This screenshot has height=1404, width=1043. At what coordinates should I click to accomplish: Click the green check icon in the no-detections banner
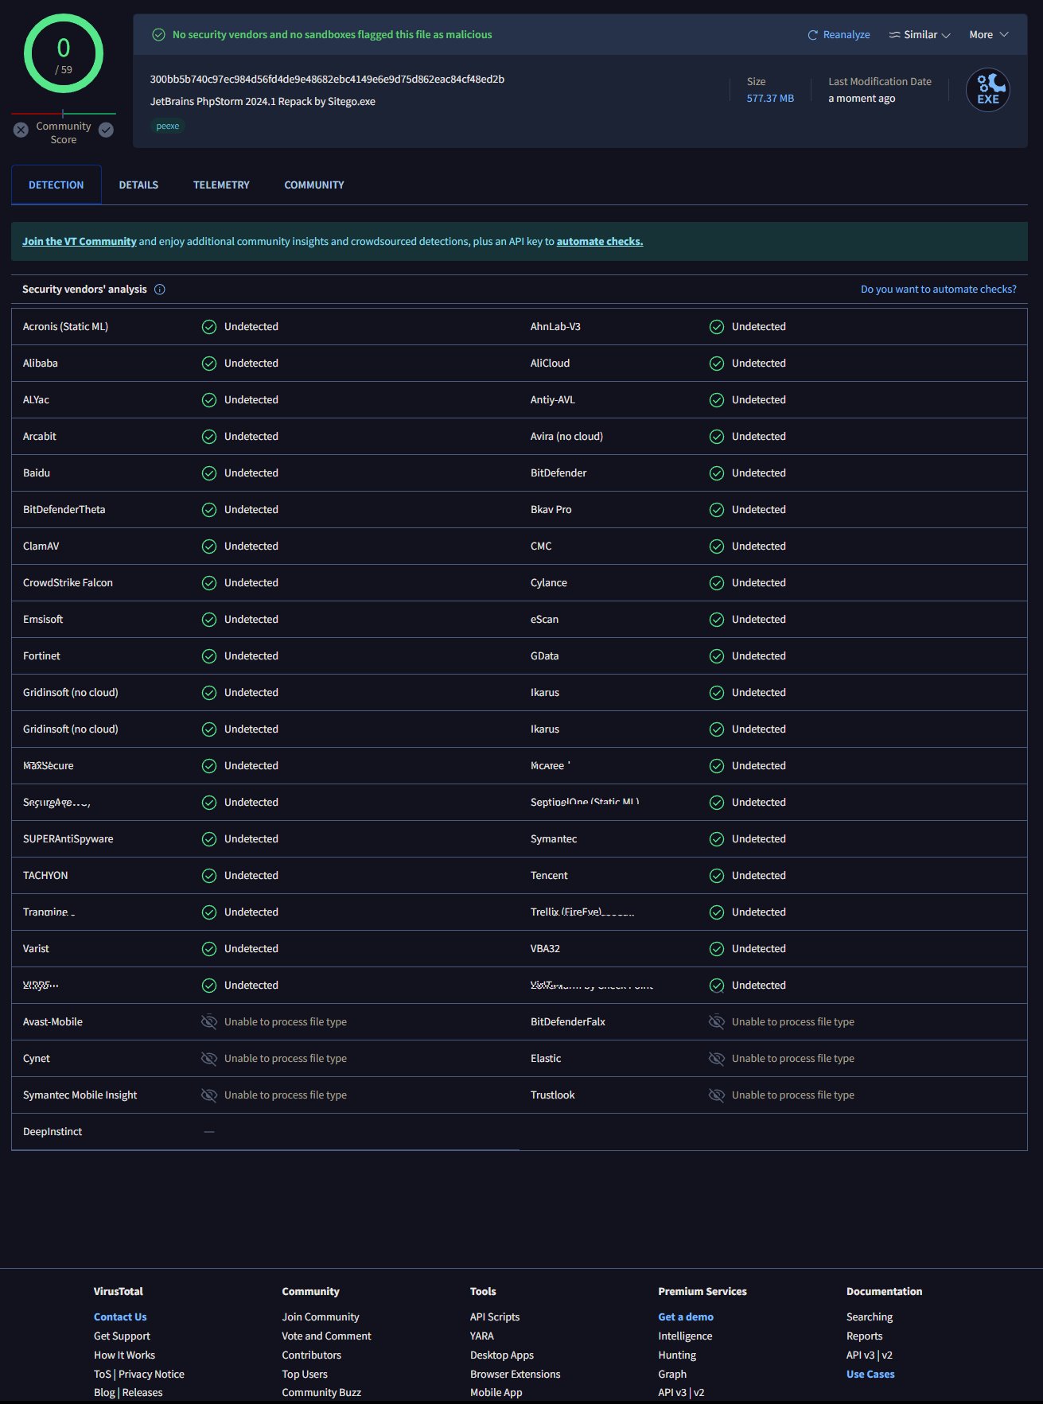[x=158, y=35]
